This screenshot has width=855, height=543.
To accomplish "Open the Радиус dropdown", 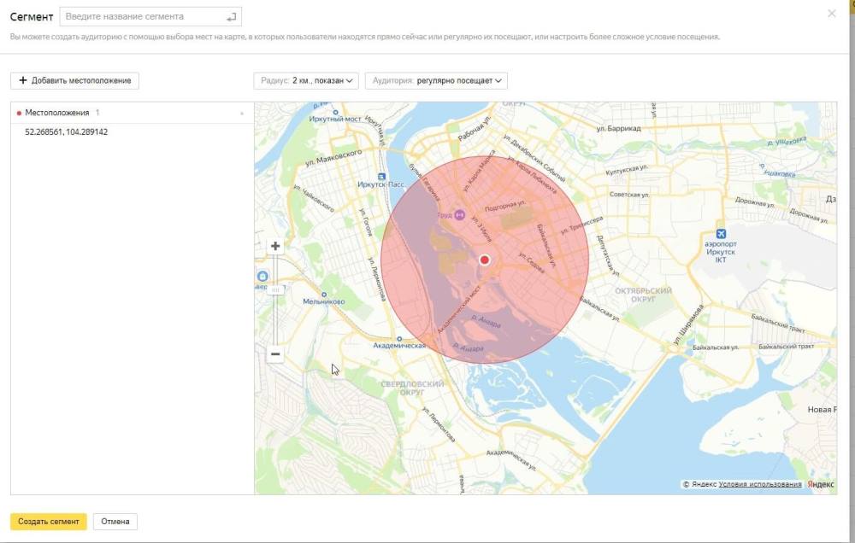I will (x=306, y=80).
